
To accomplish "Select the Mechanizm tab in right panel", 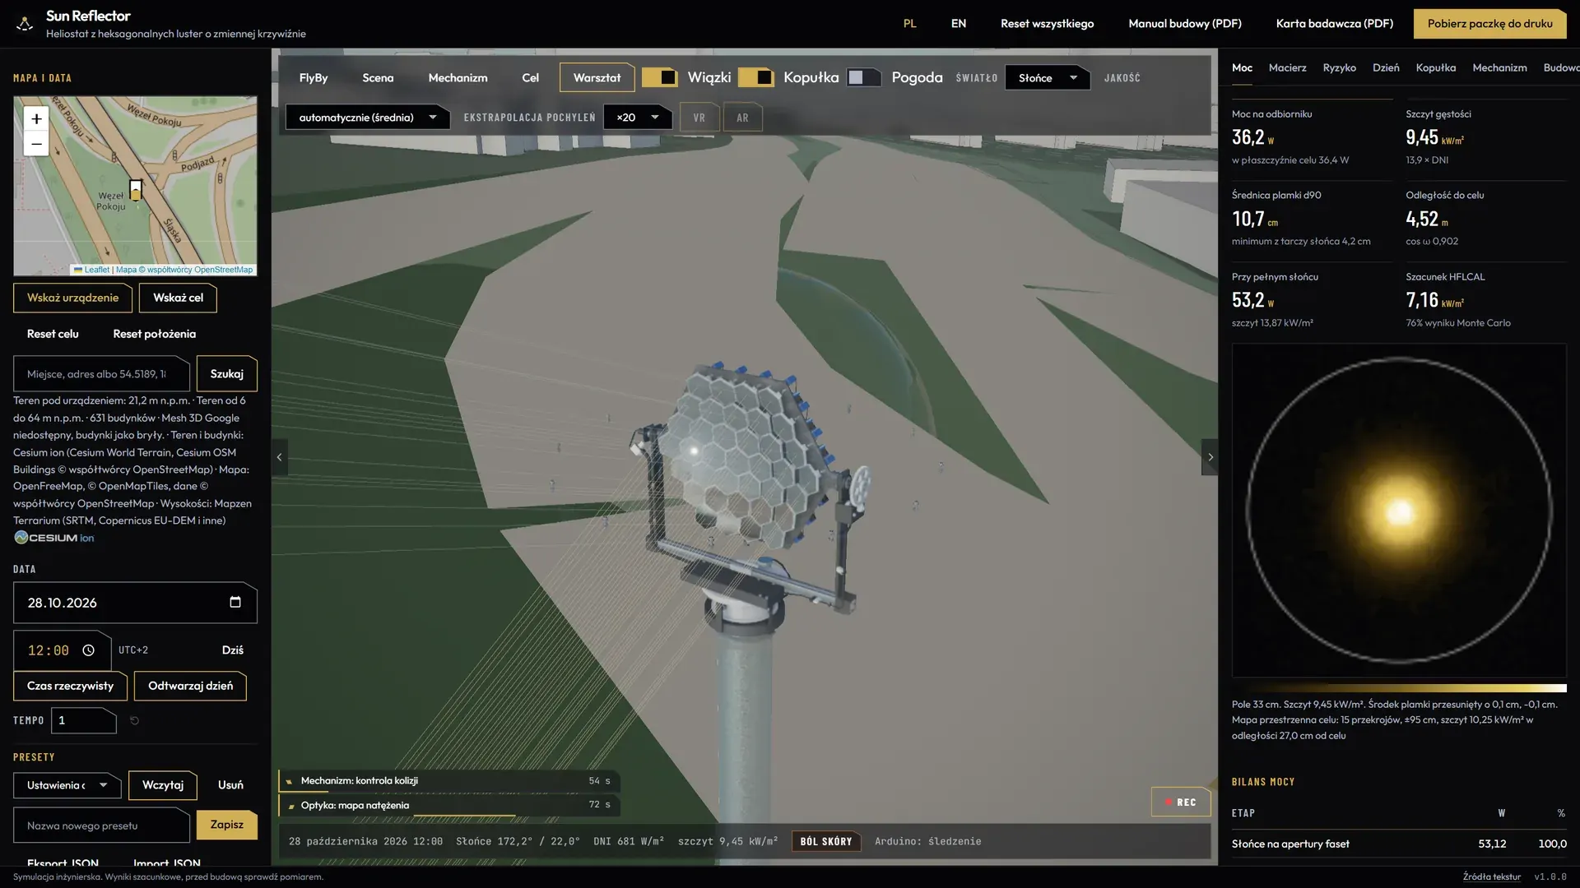I will pyautogui.click(x=1499, y=67).
